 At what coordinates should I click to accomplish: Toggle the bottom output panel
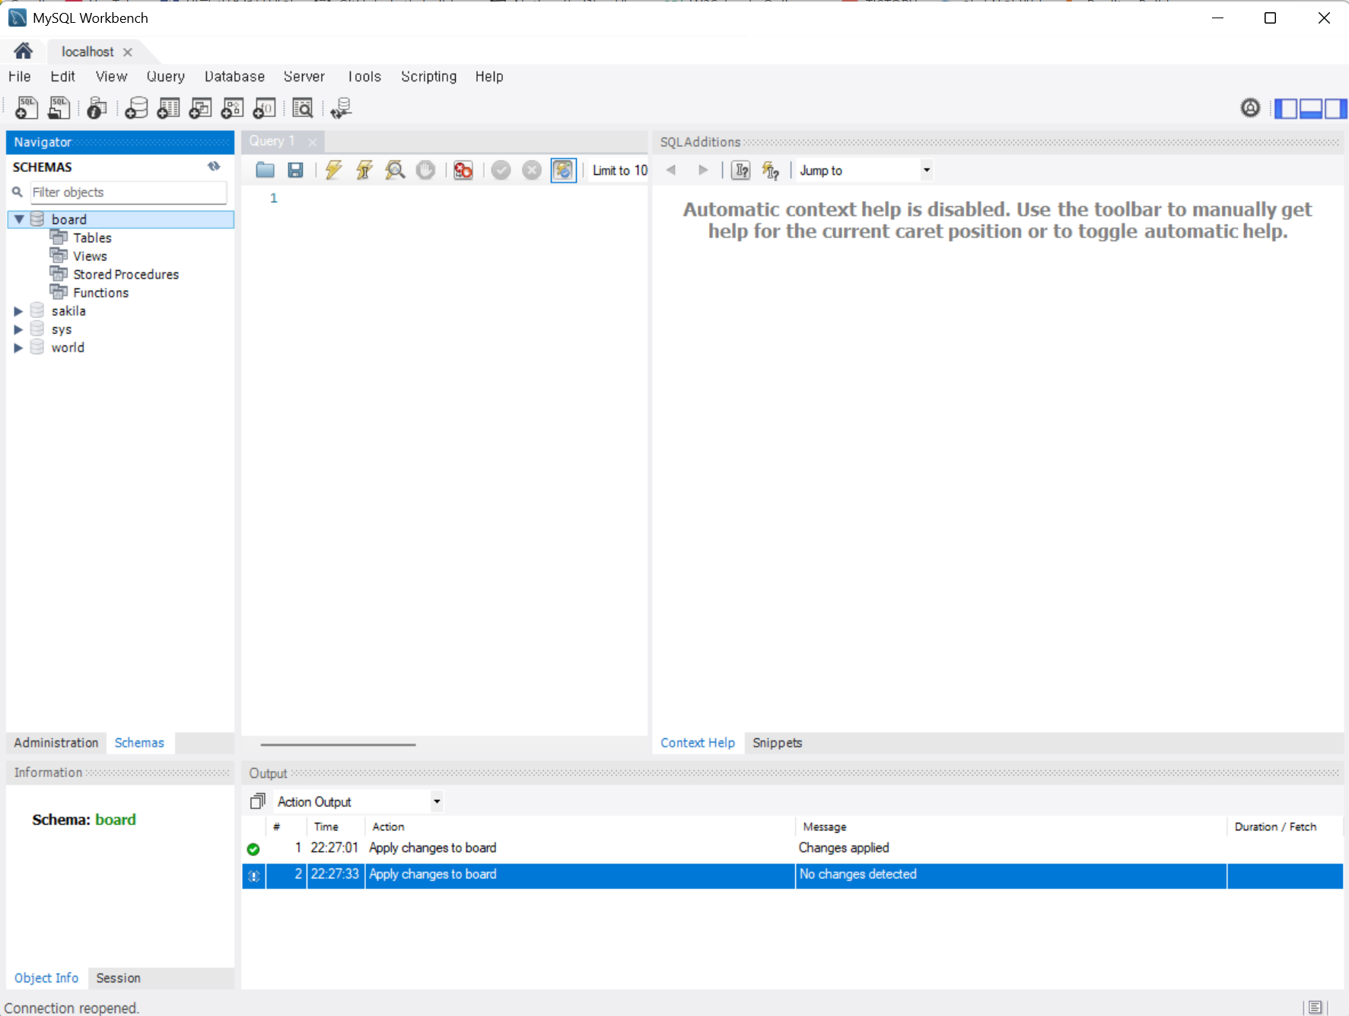[x=1311, y=108]
